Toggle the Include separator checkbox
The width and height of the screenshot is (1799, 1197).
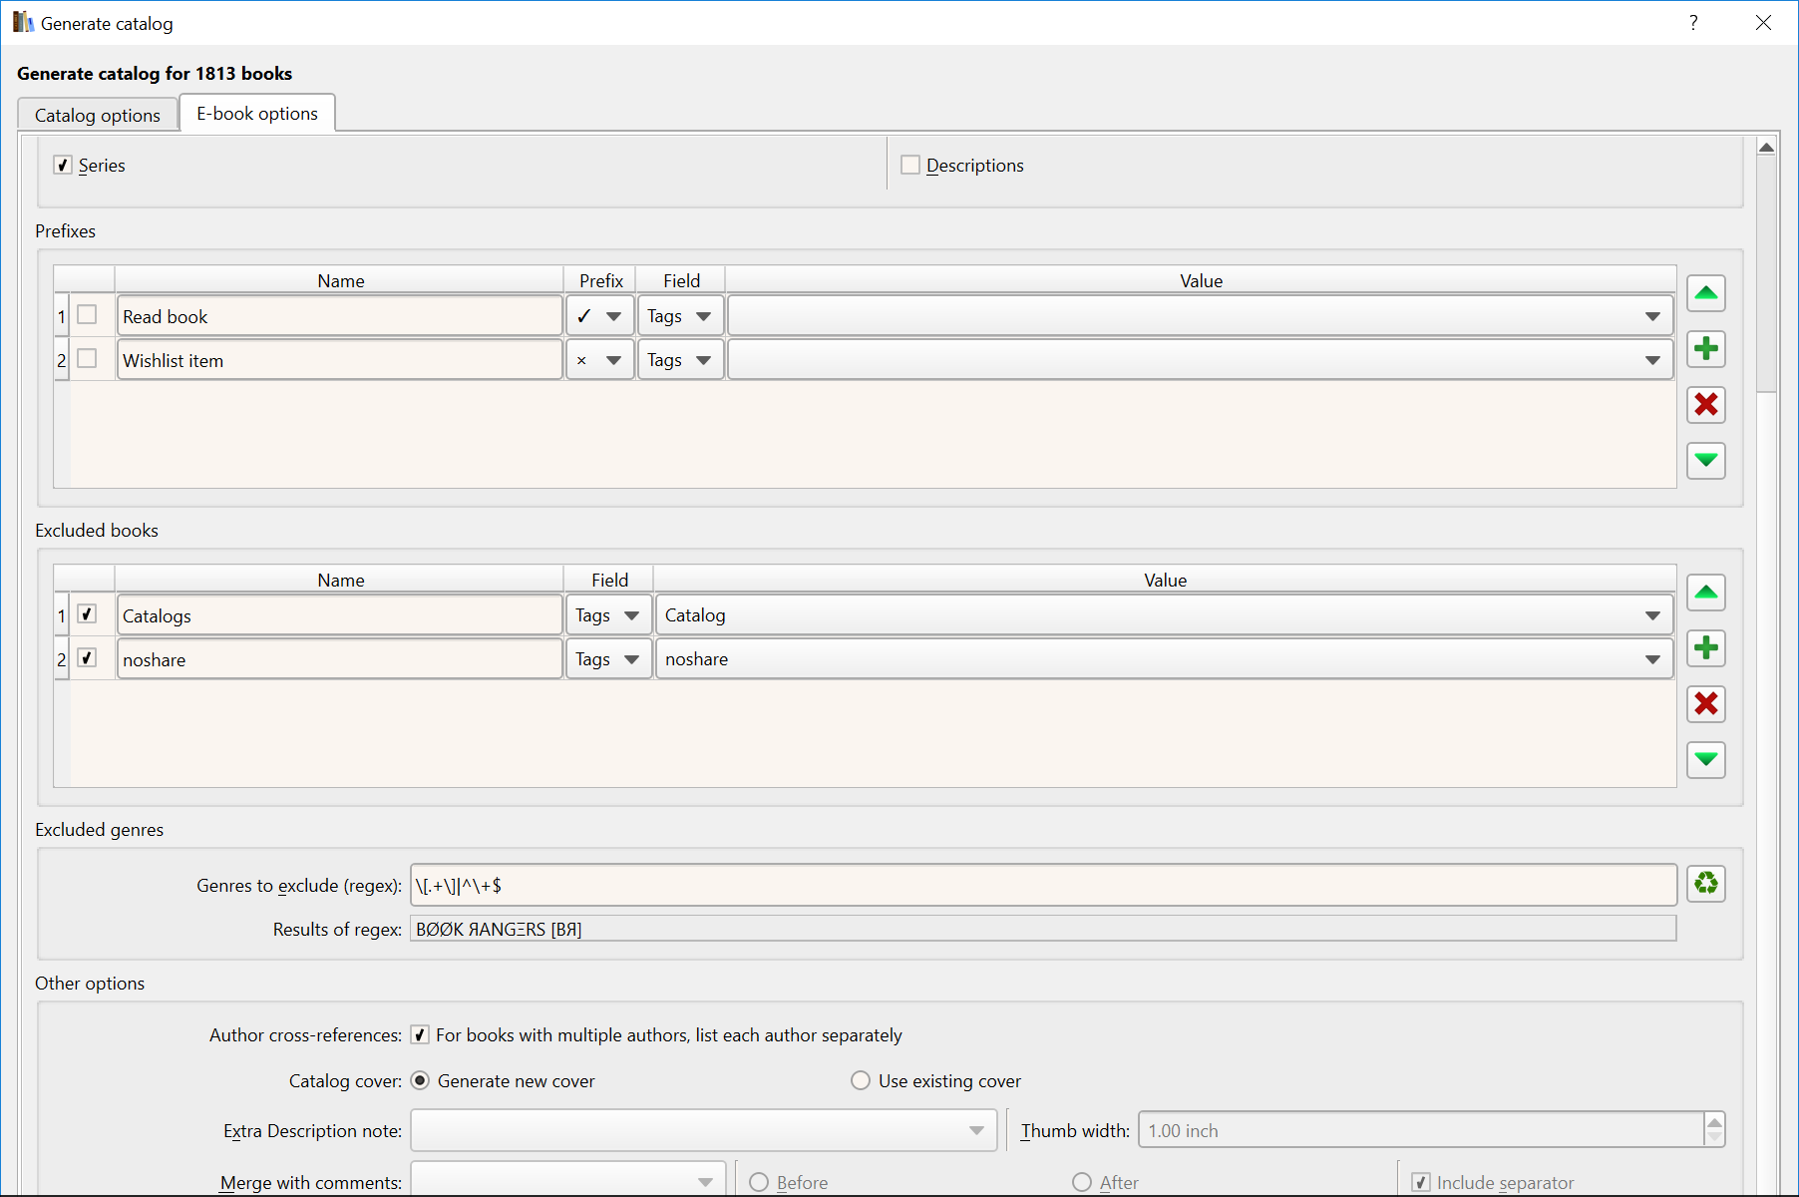(1422, 1183)
